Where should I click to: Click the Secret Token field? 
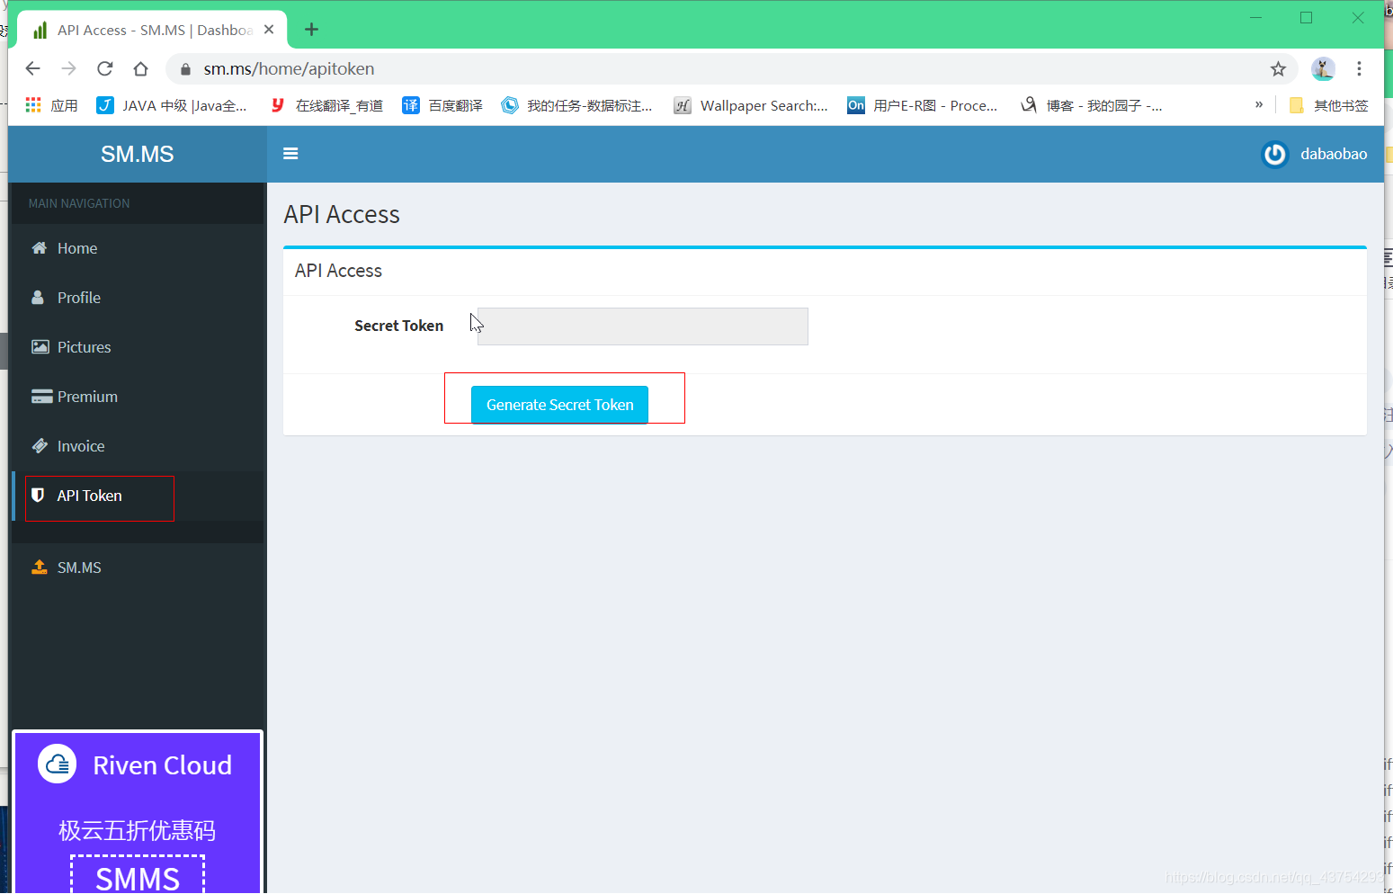coord(643,326)
